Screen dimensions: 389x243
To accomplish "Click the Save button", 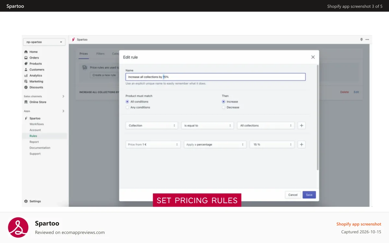I will point(309,195).
